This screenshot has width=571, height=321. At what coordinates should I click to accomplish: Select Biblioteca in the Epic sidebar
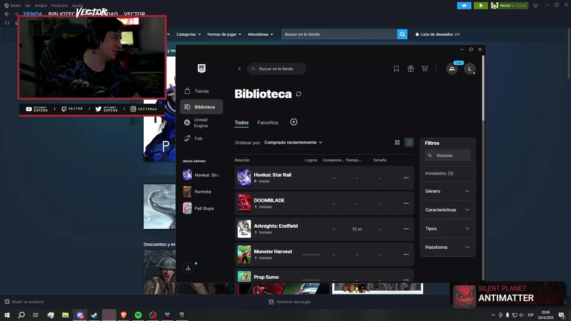(x=201, y=107)
